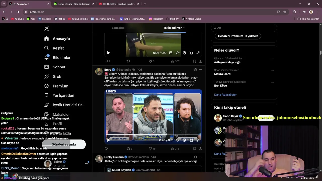Reply to Emre's post
Screen dimensions: 322x181
[x=106, y=149]
